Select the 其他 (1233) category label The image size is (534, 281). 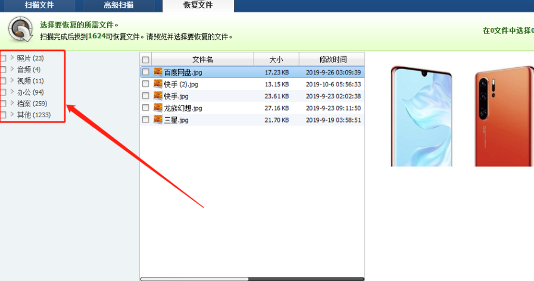(34, 115)
